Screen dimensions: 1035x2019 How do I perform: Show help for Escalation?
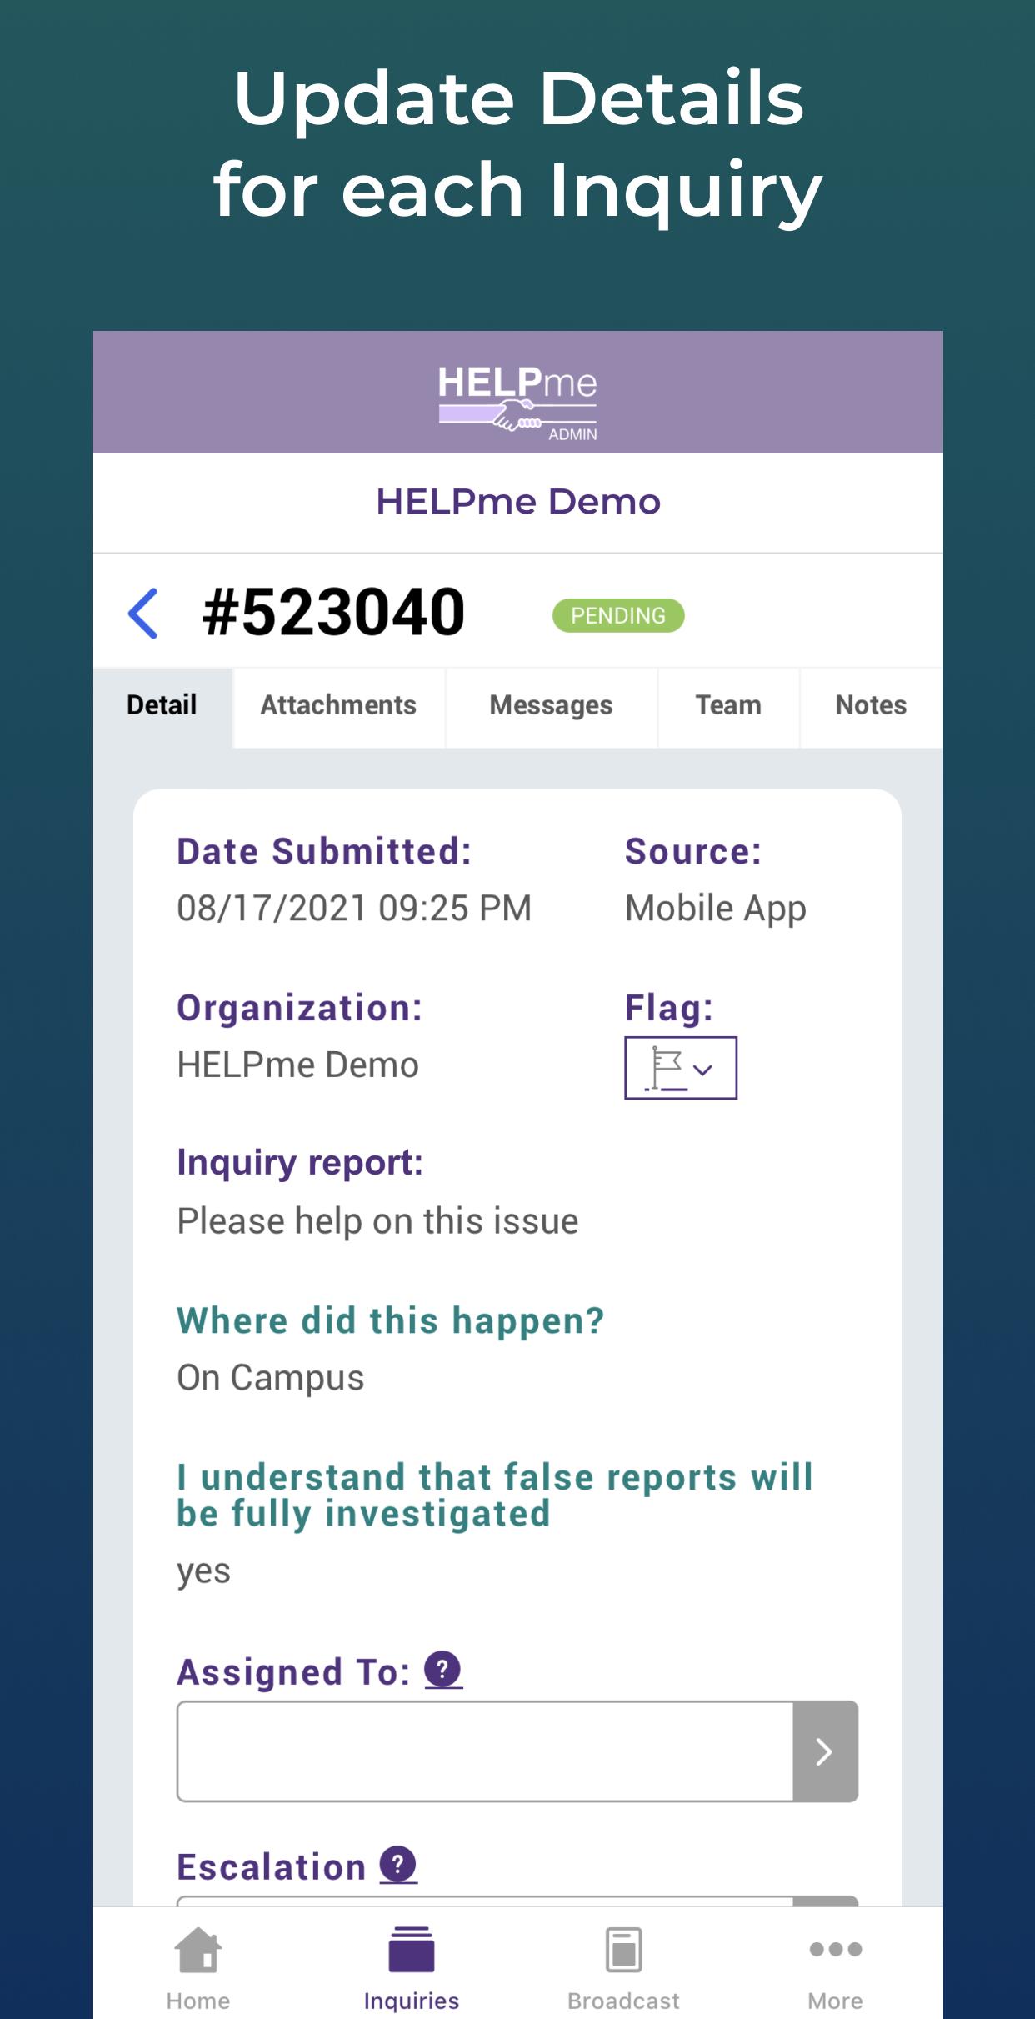[398, 1865]
